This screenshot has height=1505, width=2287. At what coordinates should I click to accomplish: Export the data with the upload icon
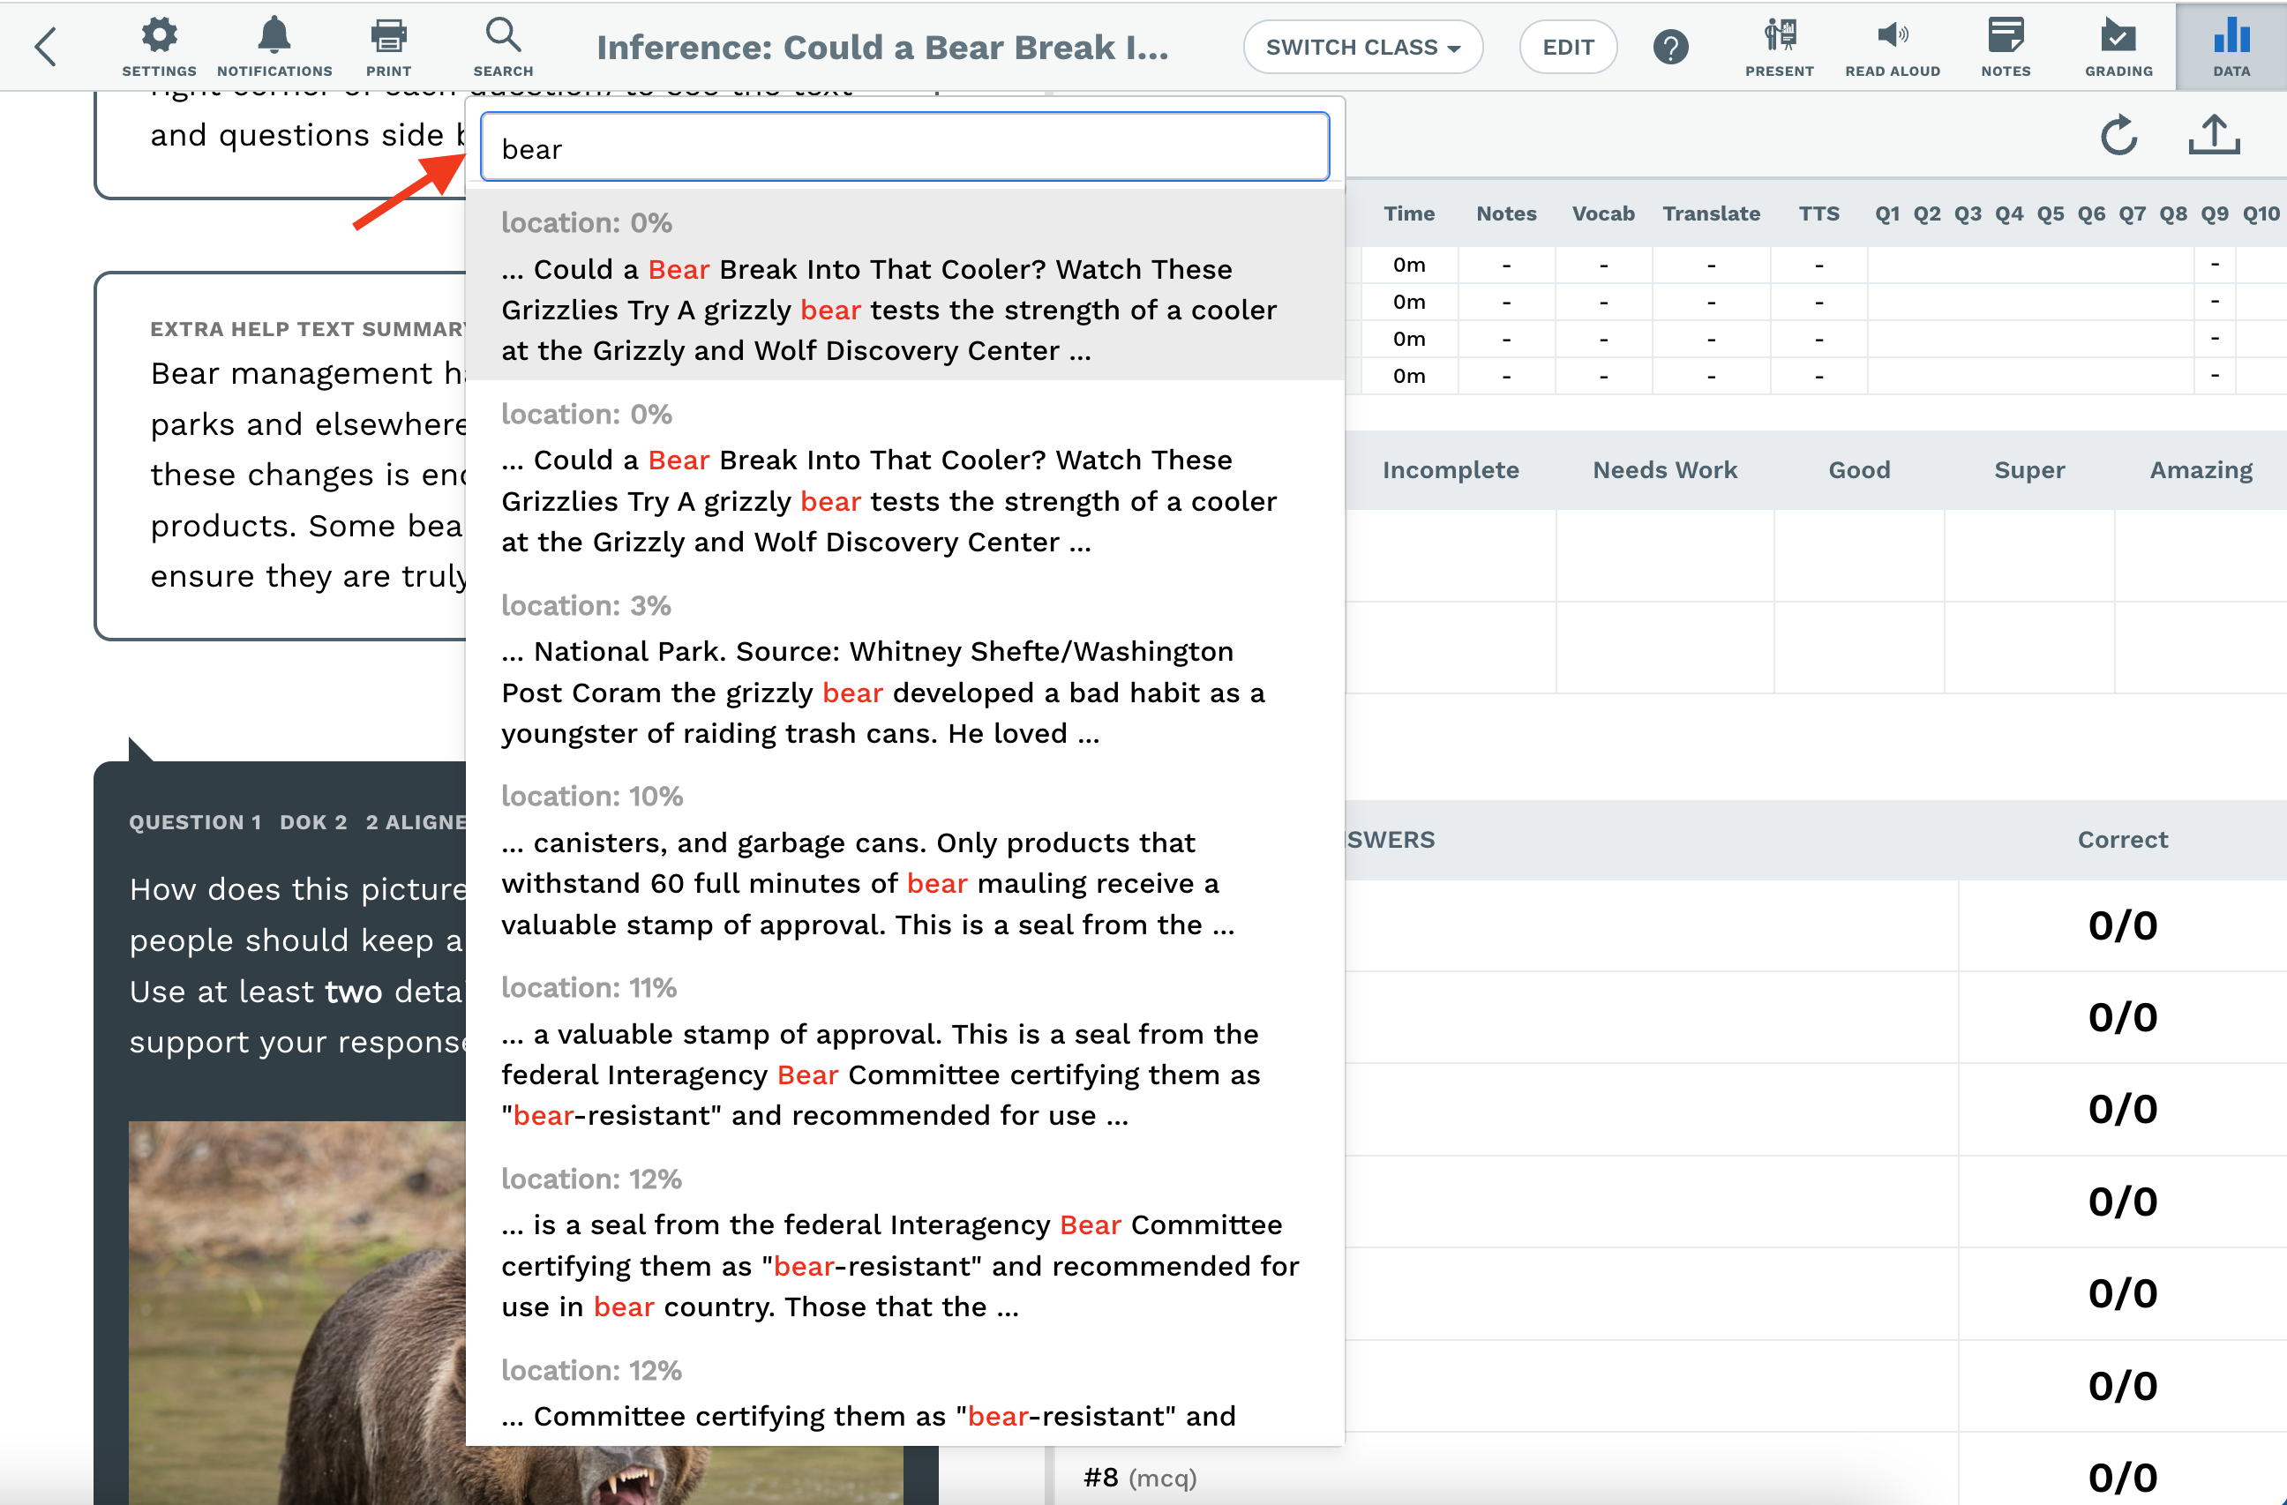click(x=2215, y=136)
